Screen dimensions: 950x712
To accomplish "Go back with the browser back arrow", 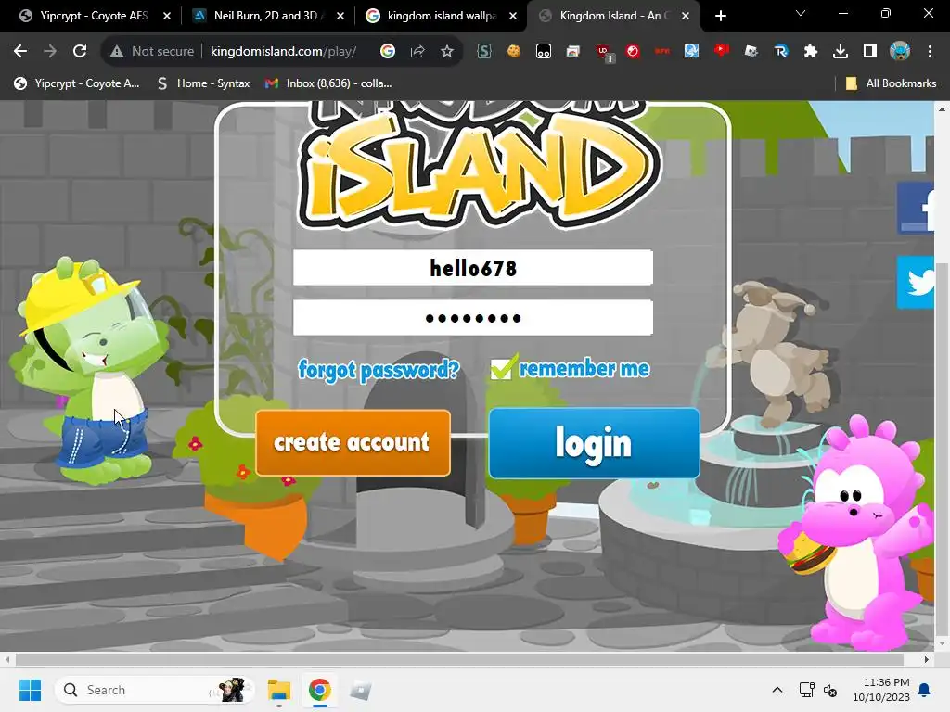I will pos(20,52).
